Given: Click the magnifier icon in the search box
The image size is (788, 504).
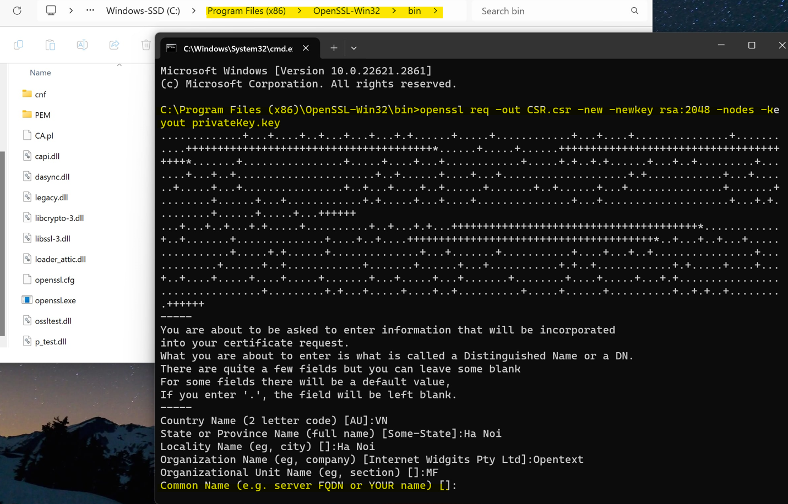Looking at the screenshot, I should 634,10.
